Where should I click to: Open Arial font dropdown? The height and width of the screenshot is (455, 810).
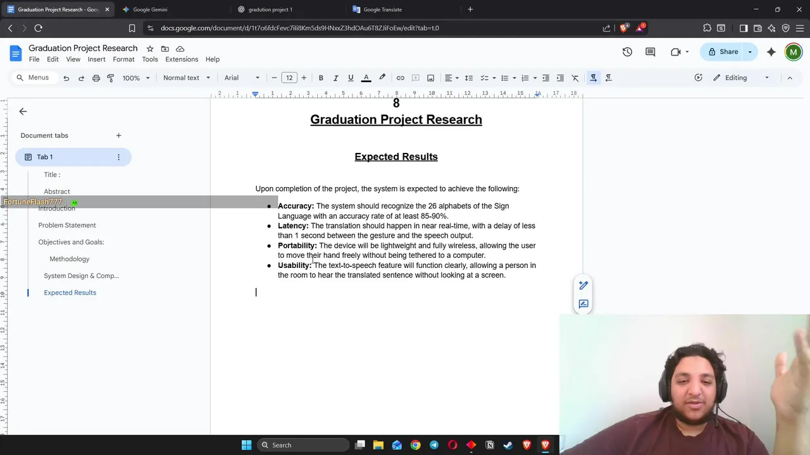(242, 78)
